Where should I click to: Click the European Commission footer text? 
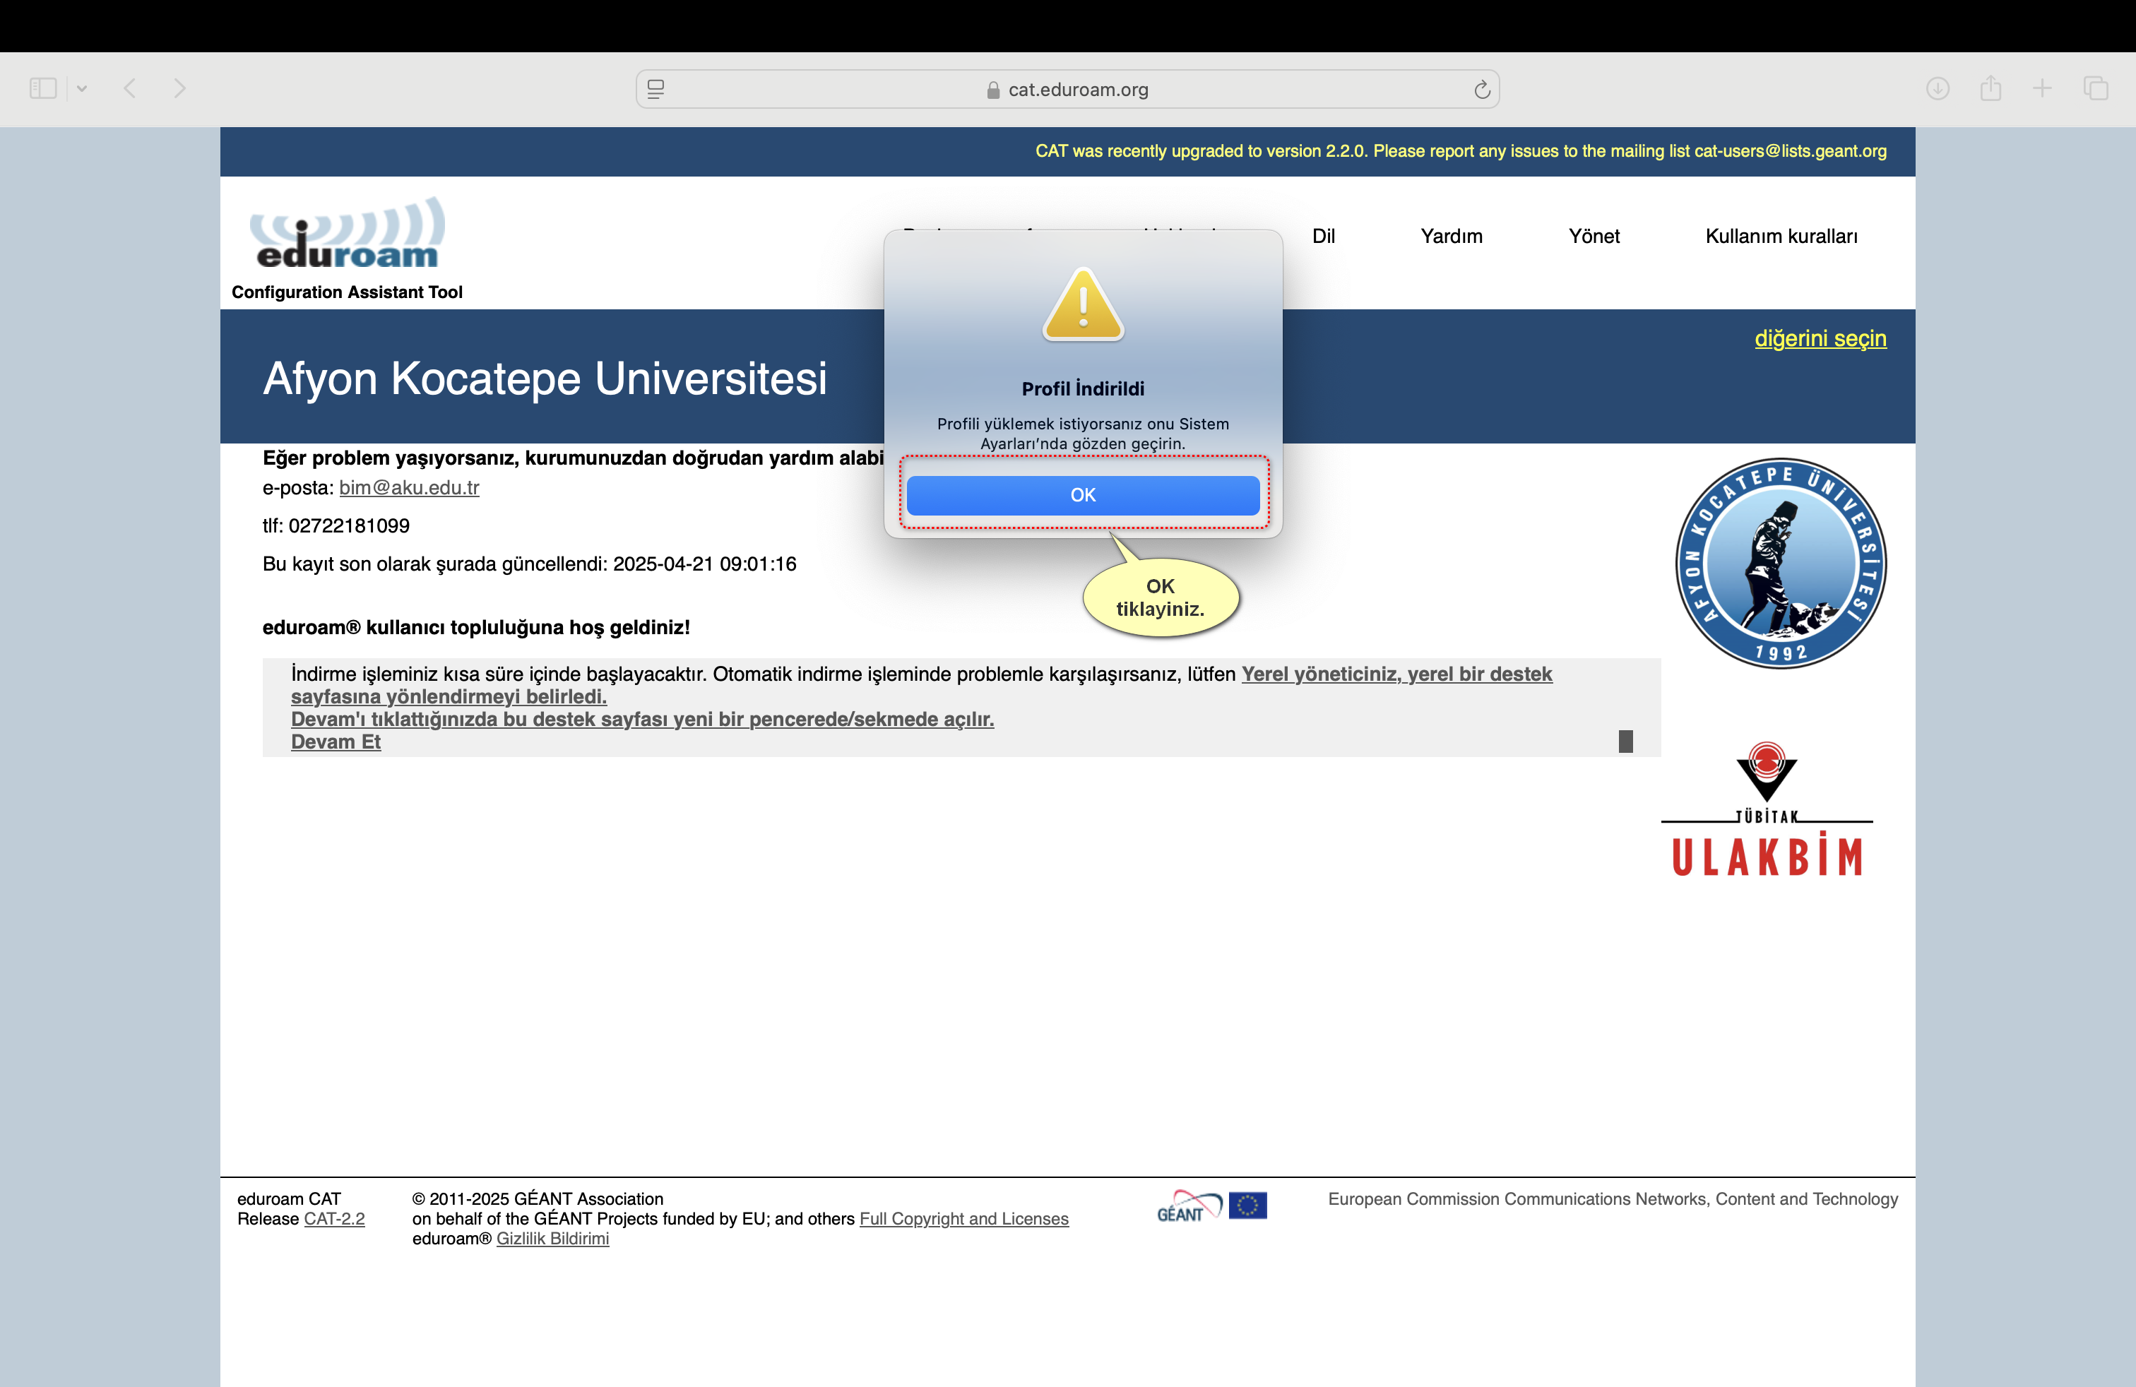coord(1613,1198)
